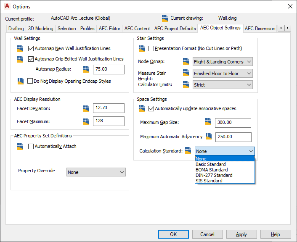Choose Basic Standard from the list
This screenshot has width=297, height=242.
point(225,164)
